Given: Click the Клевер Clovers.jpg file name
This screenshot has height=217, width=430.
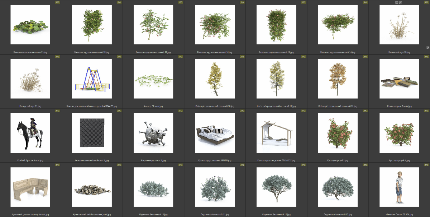Looking at the screenshot, I should pos(153,106).
